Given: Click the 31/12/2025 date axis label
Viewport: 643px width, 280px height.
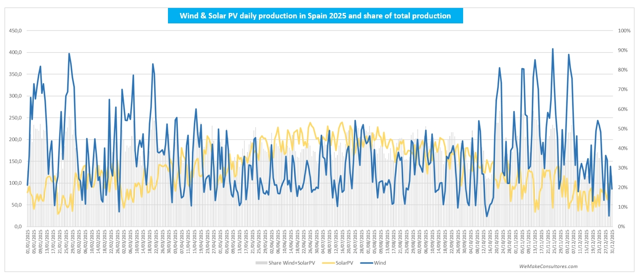Looking at the screenshot, I should [612, 242].
